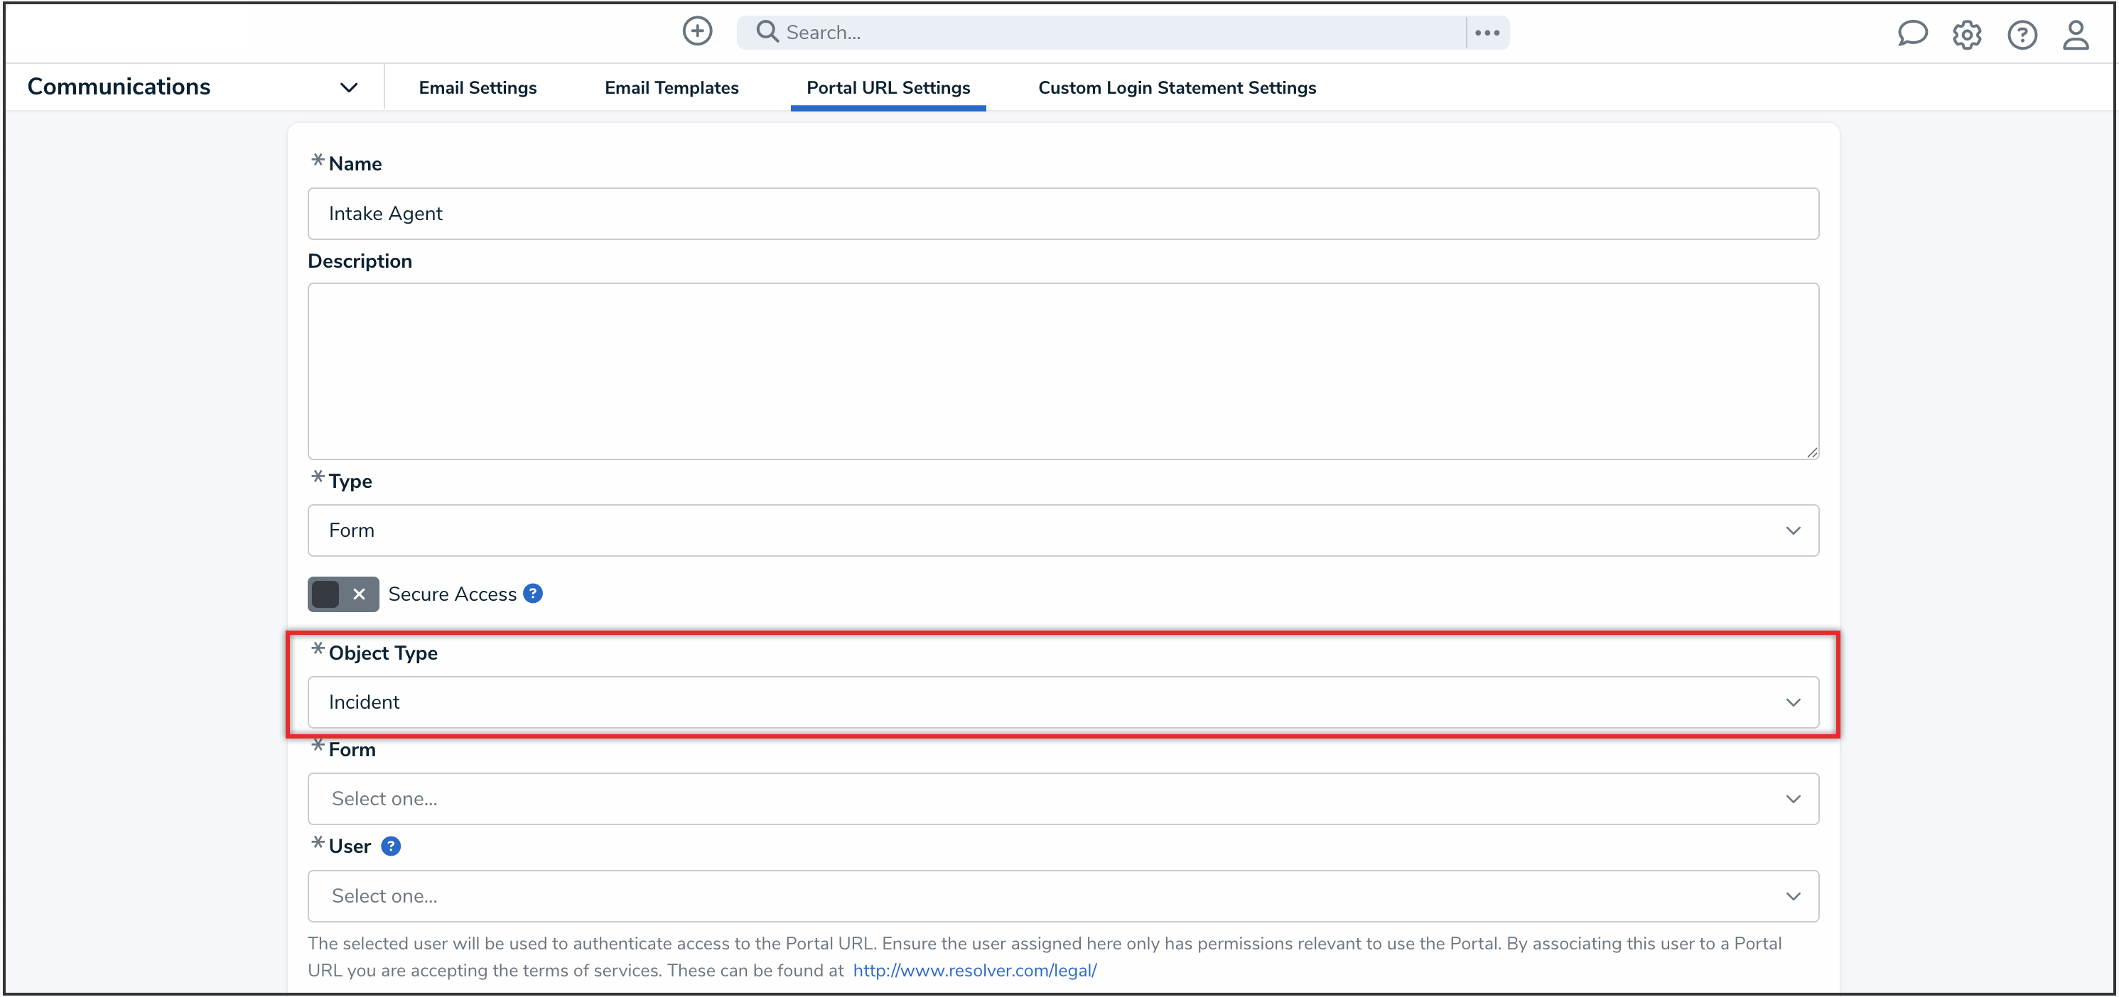Open Custom Login Statement Settings tab
This screenshot has width=2119, height=997.
coord(1176,87)
